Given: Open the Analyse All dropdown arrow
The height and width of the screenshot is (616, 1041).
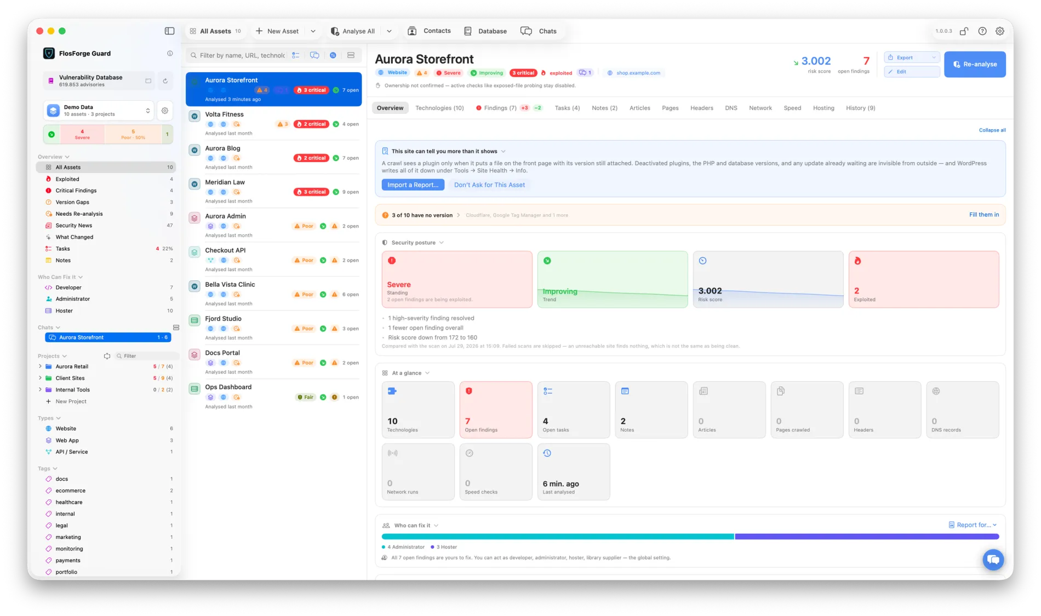Looking at the screenshot, I should tap(389, 31).
